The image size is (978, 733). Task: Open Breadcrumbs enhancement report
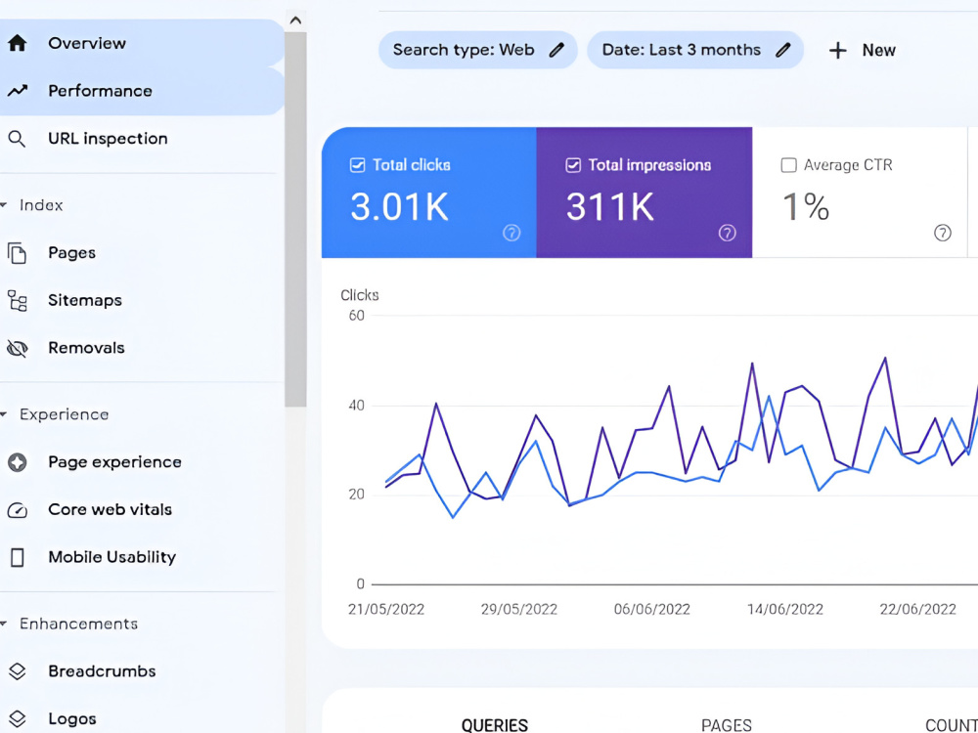point(142,671)
